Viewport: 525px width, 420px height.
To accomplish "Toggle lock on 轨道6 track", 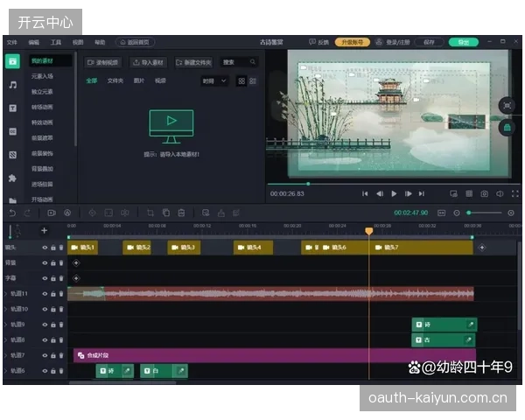I will [x=52, y=371].
